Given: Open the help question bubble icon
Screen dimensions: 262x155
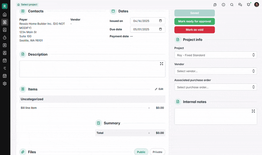Looking at the screenshot, I should [215, 5].
